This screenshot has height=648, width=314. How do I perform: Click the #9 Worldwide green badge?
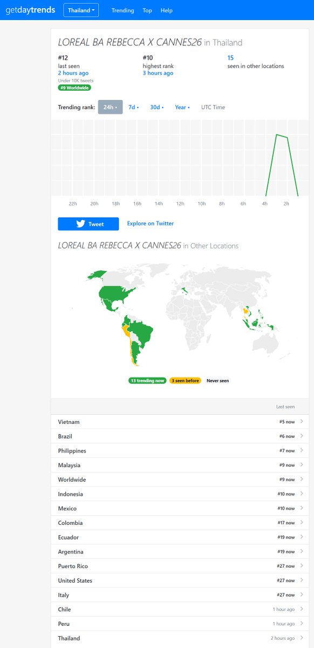[74, 87]
